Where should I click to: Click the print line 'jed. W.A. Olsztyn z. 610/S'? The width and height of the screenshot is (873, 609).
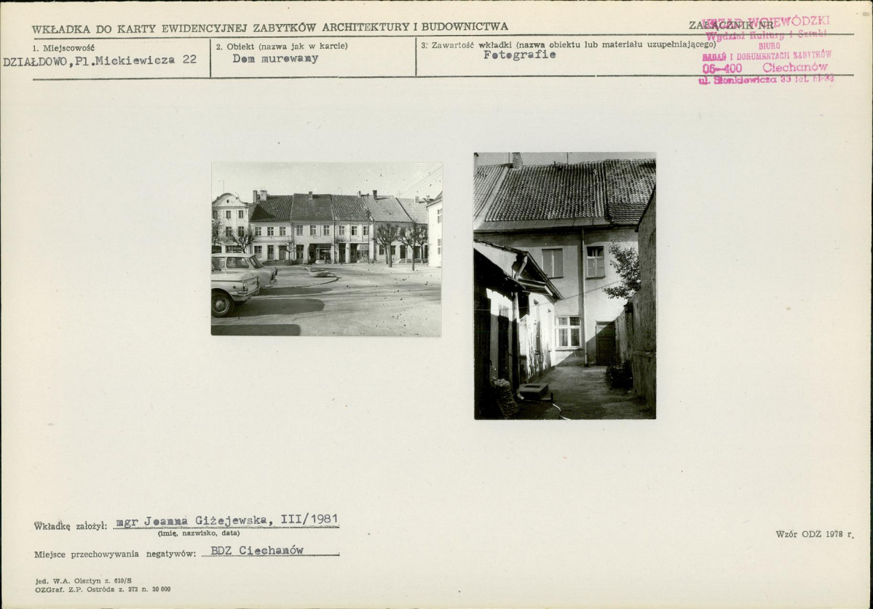tap(84, 581)
